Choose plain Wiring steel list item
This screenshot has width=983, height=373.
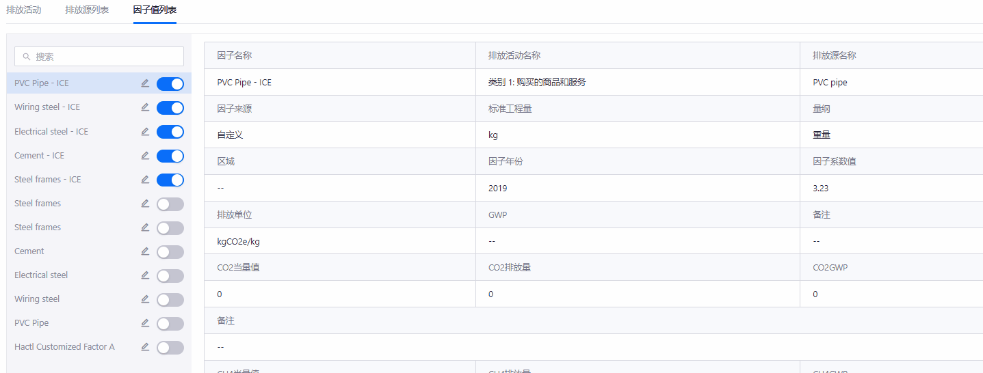point(37,299)
